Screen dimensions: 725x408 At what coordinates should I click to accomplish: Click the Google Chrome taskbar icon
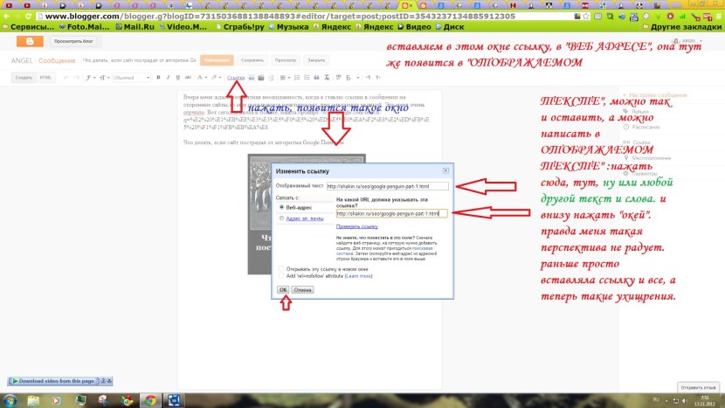(x=150, y=399)
